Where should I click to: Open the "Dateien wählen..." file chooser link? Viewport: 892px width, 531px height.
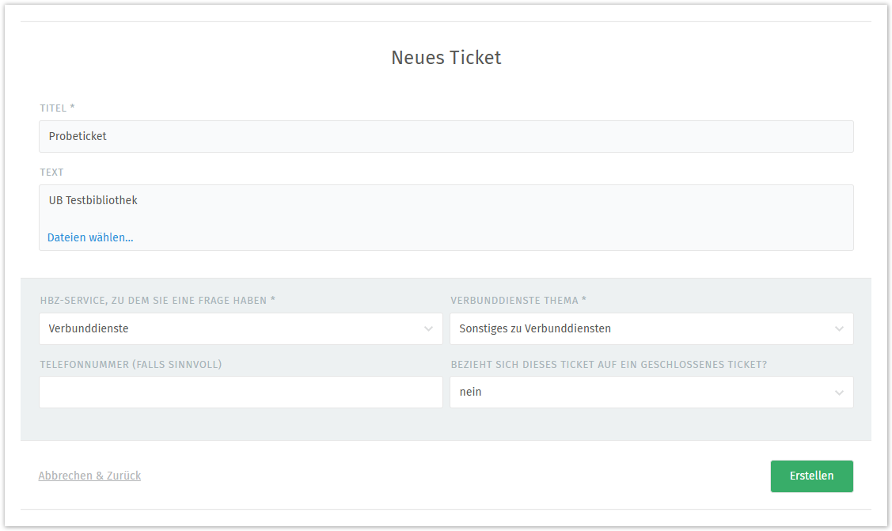[90, 237]
